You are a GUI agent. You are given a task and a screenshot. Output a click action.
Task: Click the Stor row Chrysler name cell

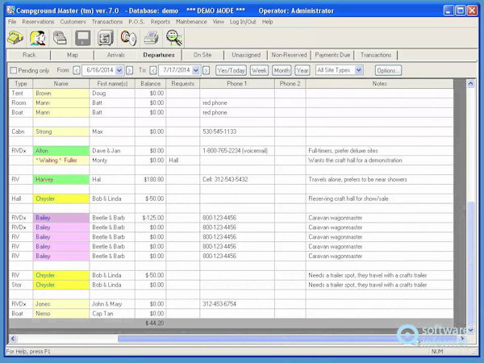point(61,285)
